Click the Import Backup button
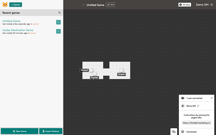The width and height of the screenshot is (216, 135). tap(51, 131)
